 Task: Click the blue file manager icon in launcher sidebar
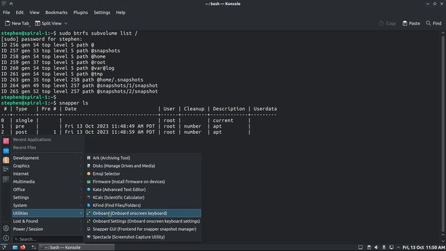(6, 151)
